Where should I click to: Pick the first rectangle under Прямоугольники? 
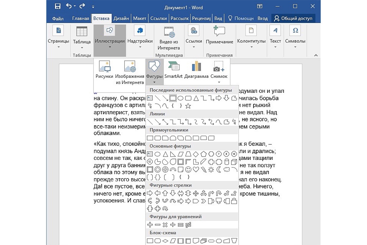pos(150,138)
